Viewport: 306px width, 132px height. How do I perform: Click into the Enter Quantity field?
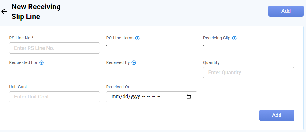[248, 73]
